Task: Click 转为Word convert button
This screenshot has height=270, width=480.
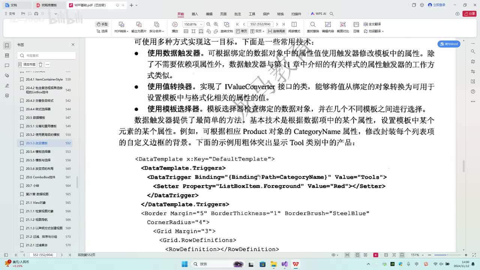Action: 449,44
